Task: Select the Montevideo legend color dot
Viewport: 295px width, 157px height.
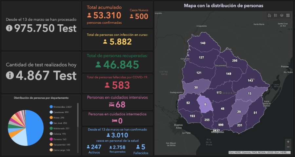Action: pos(51,107)
